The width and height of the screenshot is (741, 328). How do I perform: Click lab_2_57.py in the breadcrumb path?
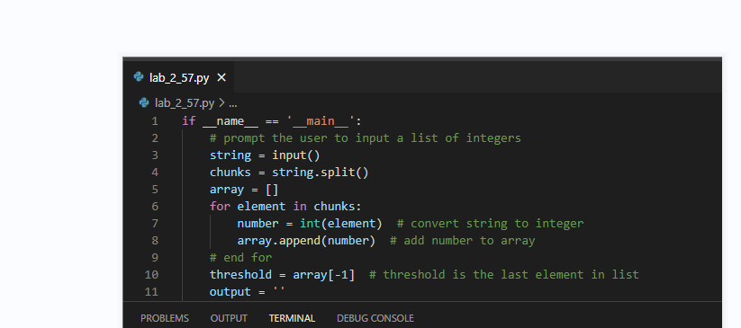(185, 102)
